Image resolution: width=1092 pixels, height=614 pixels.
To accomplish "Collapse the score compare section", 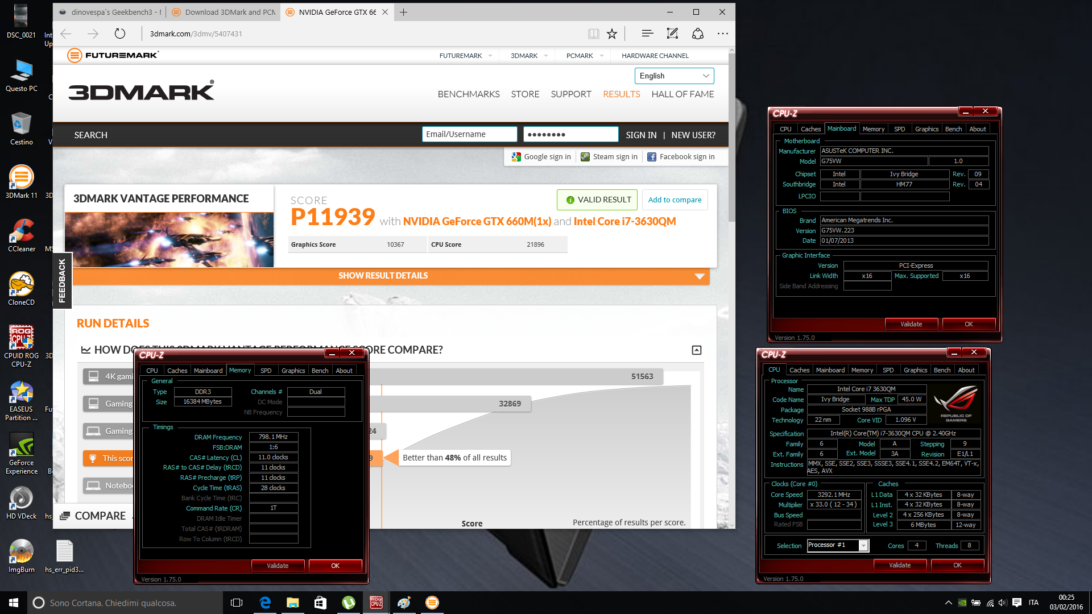I will [697, 350].
